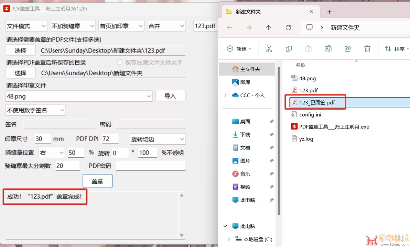The height and width of the screenshot is (247, 410).
Task: Click the Paste clipboard icon in Explorer toolbar
Action: pos(308,49)
